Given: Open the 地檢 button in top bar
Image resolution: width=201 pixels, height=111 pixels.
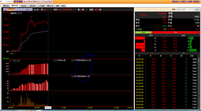Looking at the screenshot, I should (x=46, y=2).
